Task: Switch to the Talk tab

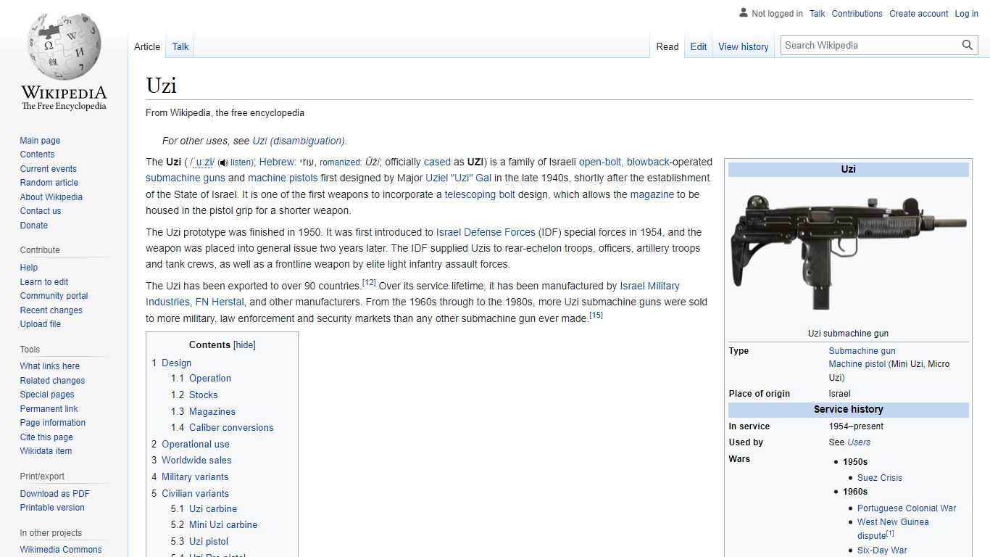Action: tap(180, 46)
